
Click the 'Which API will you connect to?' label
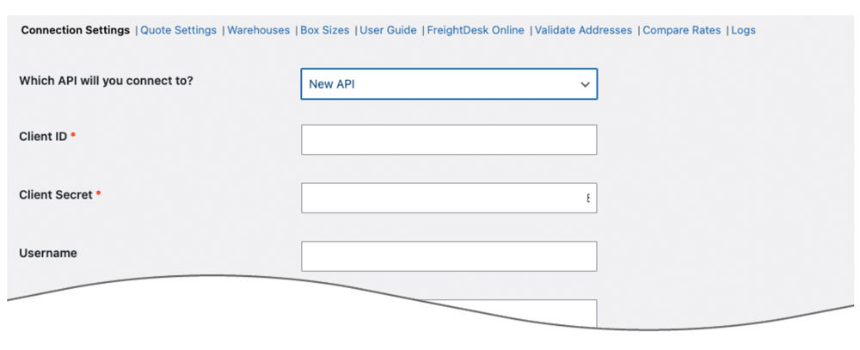pyautogui.click(x=106, y=81)
